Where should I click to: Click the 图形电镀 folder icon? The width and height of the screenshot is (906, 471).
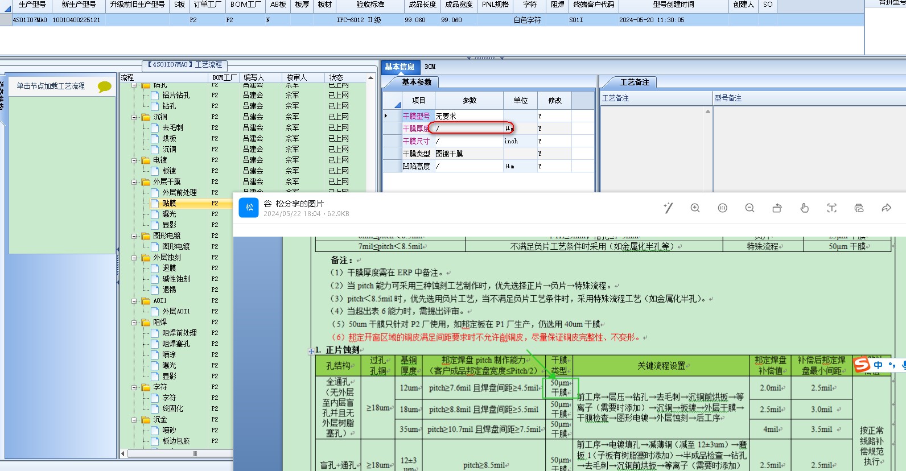146,236
